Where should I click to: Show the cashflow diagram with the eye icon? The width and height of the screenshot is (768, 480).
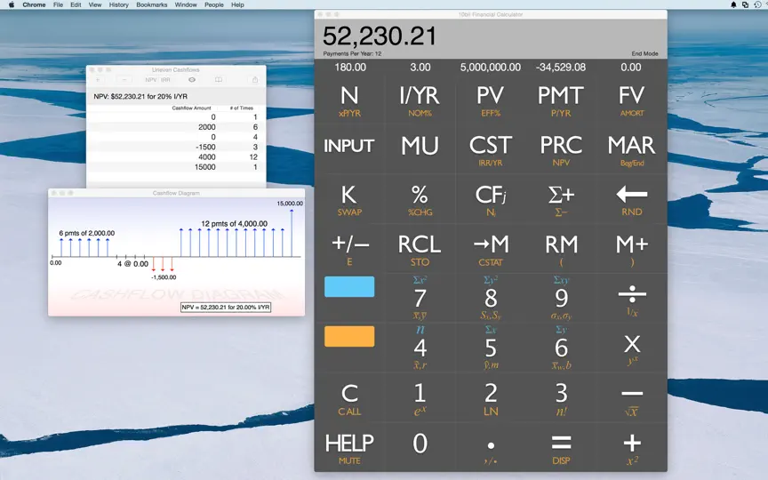point(192,80)
